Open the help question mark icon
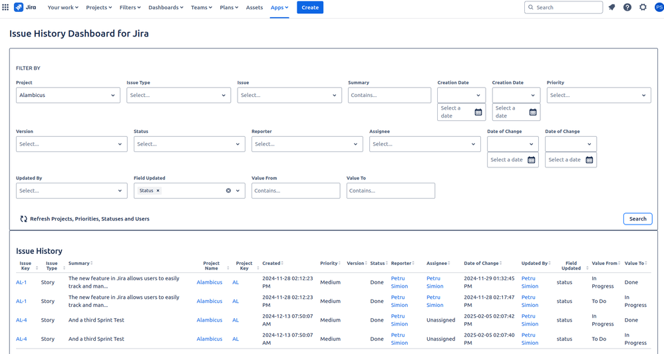 click(627, 7)
